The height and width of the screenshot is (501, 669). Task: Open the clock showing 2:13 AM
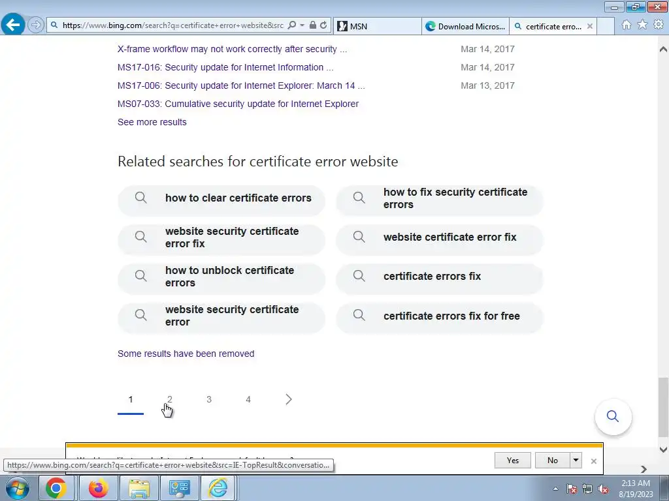636,489
